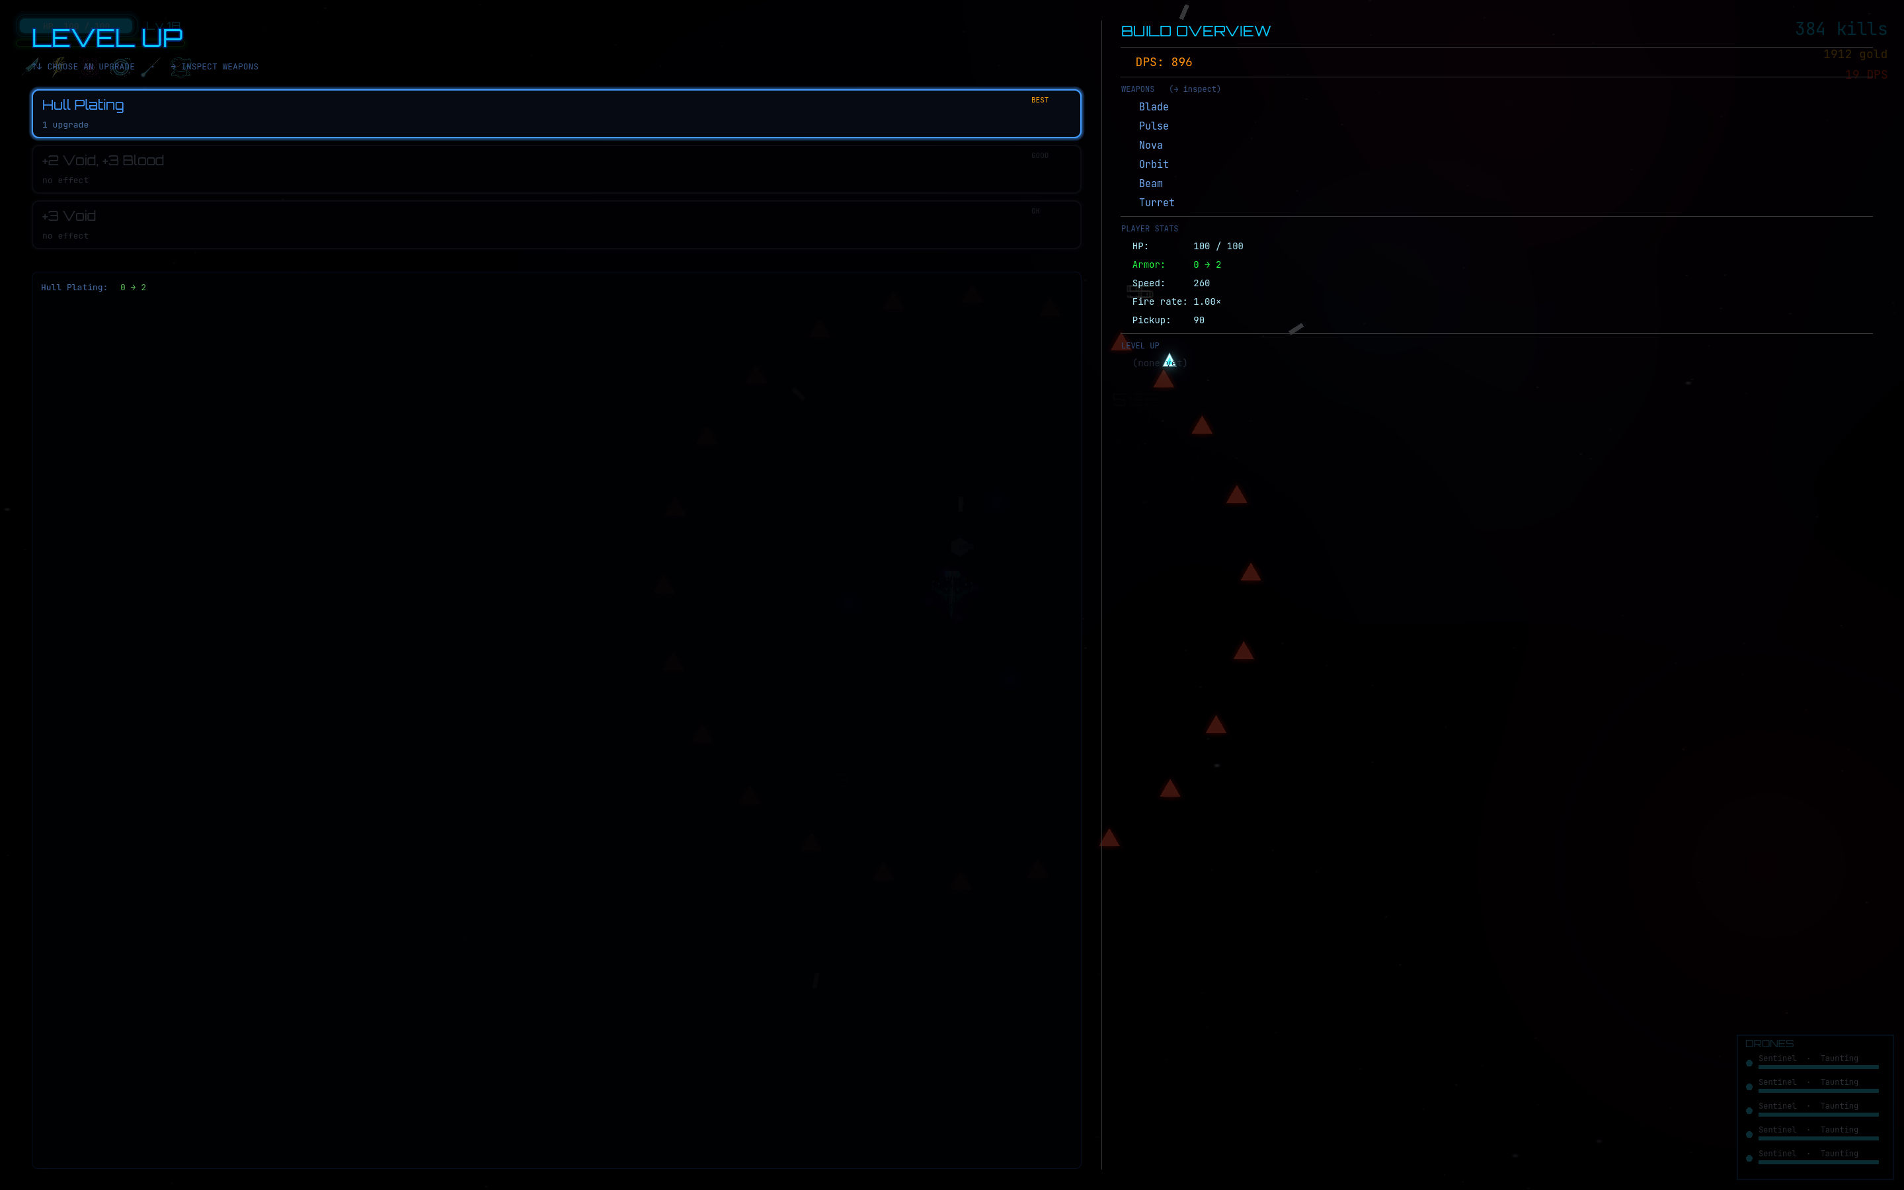Click the cyan player ship icon

pos(1169,360)
